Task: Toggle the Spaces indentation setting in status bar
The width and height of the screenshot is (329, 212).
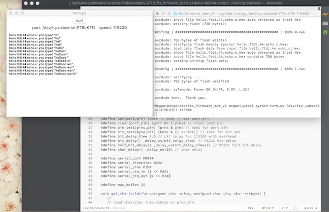Action: click(310, 208)
